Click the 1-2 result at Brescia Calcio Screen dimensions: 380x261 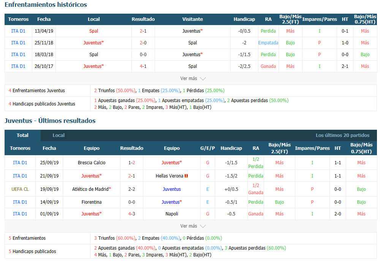(x=131, y=162)
